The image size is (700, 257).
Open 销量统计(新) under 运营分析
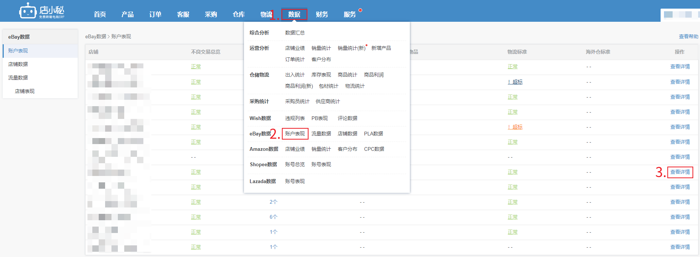[352, 48]
